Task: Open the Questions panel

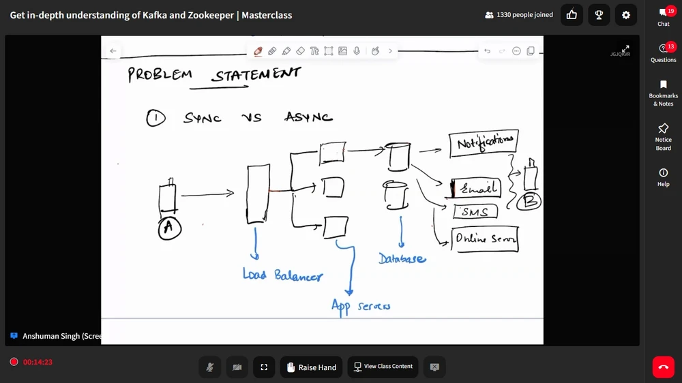Action: point(664,52)
